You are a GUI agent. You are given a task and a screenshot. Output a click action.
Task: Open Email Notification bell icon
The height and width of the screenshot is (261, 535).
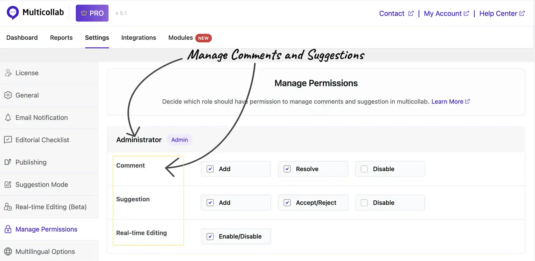(8, 117)
